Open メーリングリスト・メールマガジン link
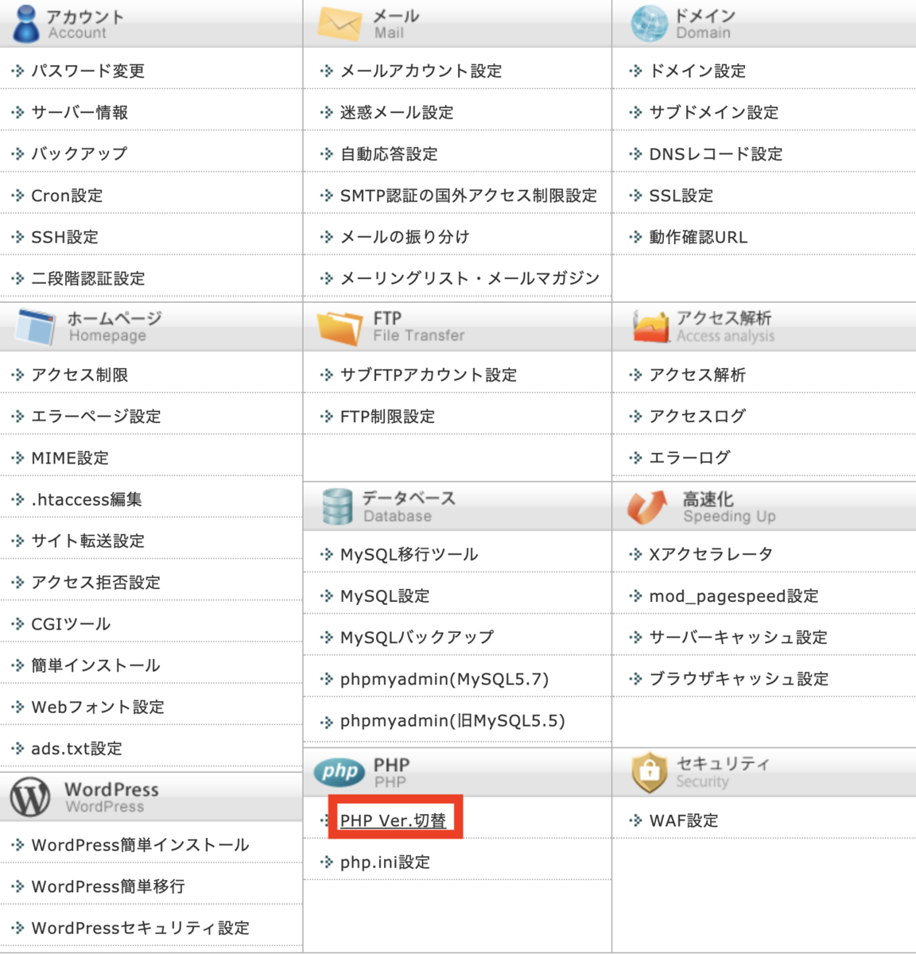 [x=470, y=278]
